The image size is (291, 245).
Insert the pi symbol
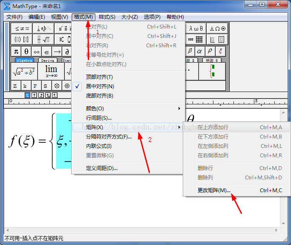[x=16, y=51]
